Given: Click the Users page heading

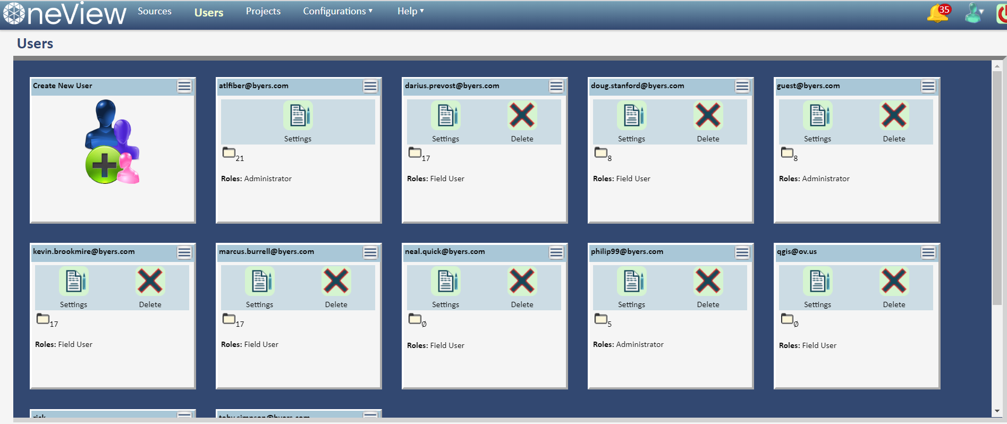Looking at the screenshot, I should point(35,44).
